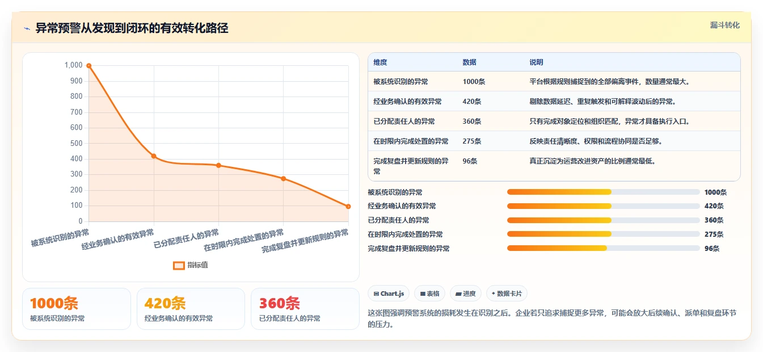Click x-axis label 完成复盘并更新规则的异常
Viewport: 763px width, 352px height.
click(305, 241)
